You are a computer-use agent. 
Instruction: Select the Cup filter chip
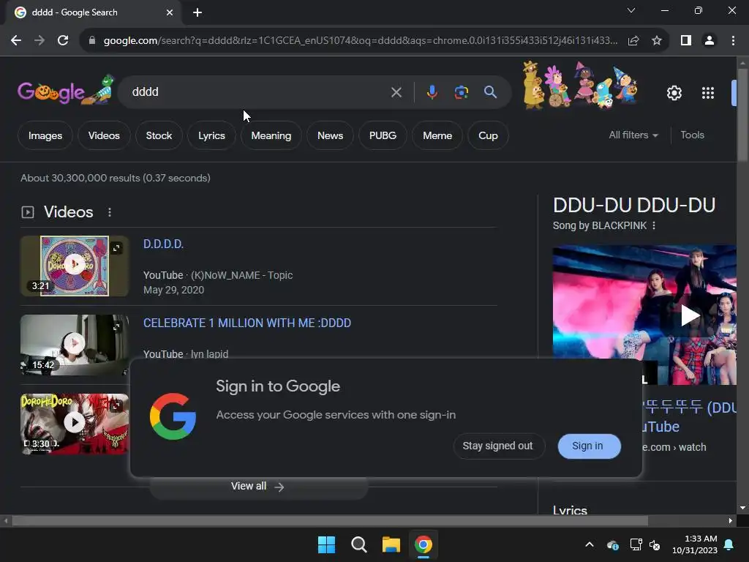pyautogui.click(x=488, y=135)
